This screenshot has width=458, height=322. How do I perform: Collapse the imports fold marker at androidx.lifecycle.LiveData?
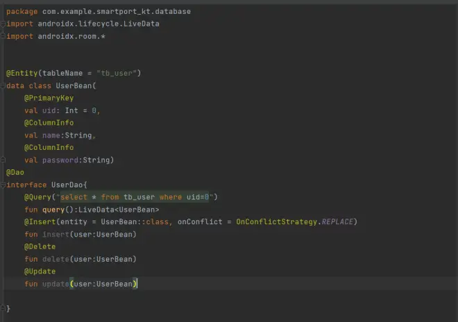(3, 24)
